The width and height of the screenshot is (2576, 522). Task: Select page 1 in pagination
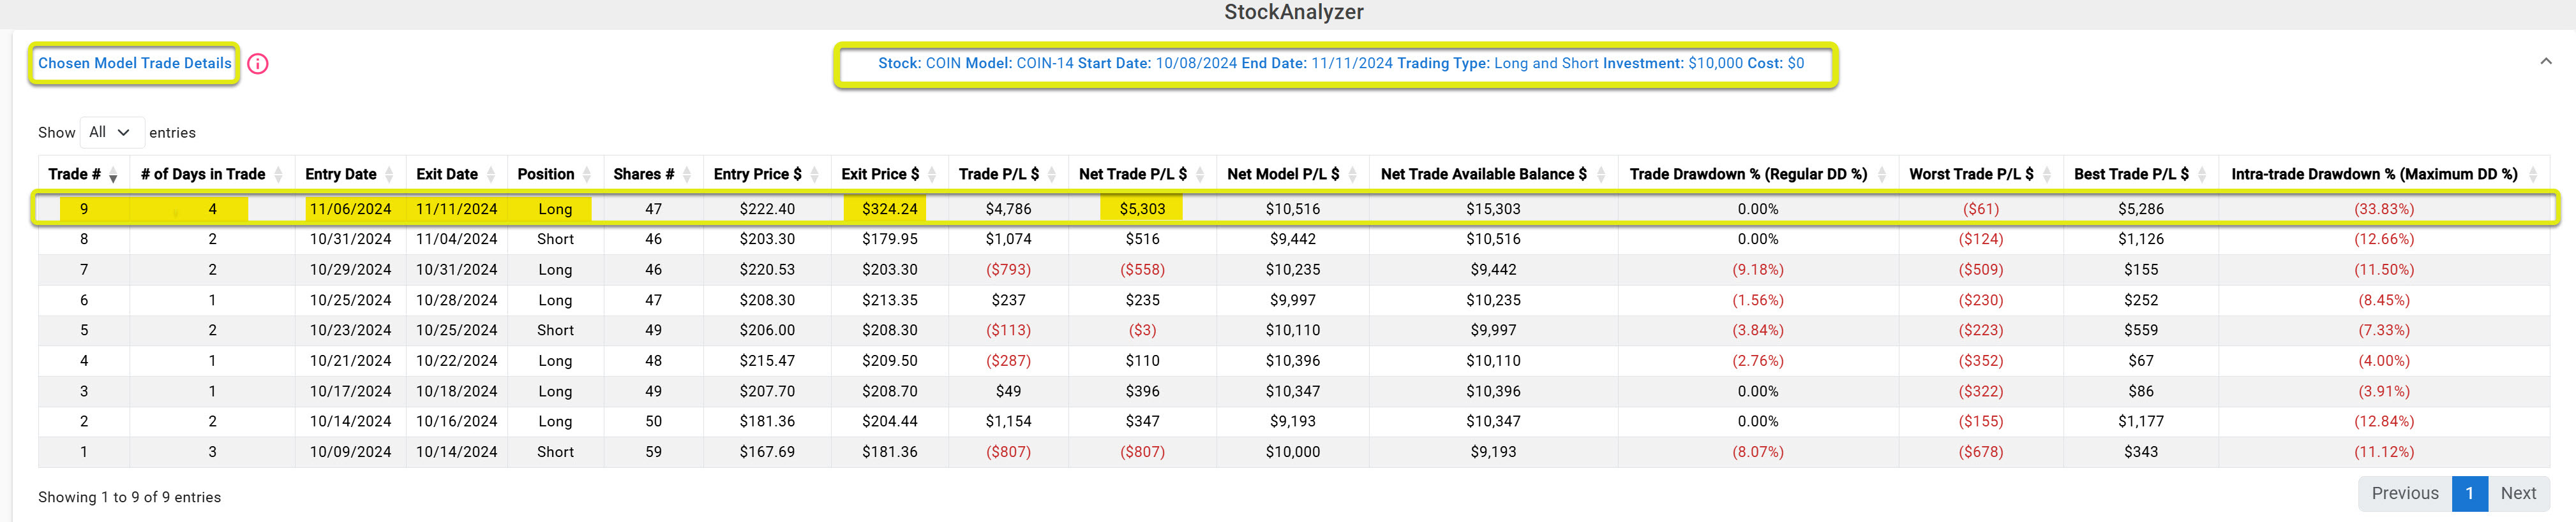(x=2469, y=493)
